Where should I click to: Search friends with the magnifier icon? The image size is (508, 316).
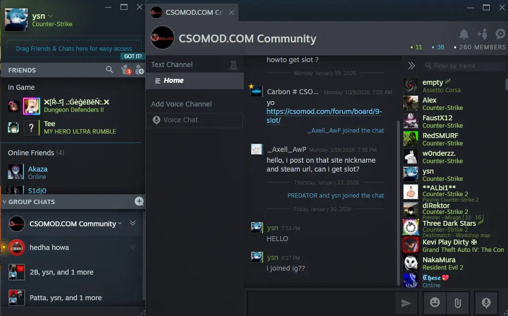[110, 70]
